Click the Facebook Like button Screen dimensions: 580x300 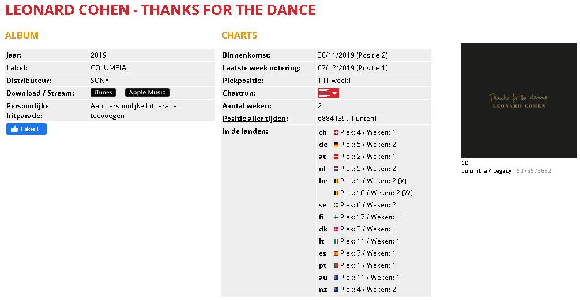(x=27, y=129)
